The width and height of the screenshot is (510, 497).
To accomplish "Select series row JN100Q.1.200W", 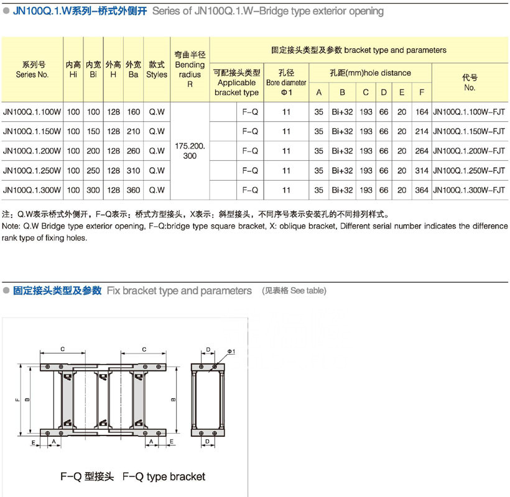I will pos(32,151).
